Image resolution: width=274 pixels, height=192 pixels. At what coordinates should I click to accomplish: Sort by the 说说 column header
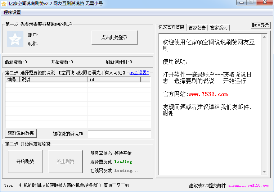tap(53, 79)
